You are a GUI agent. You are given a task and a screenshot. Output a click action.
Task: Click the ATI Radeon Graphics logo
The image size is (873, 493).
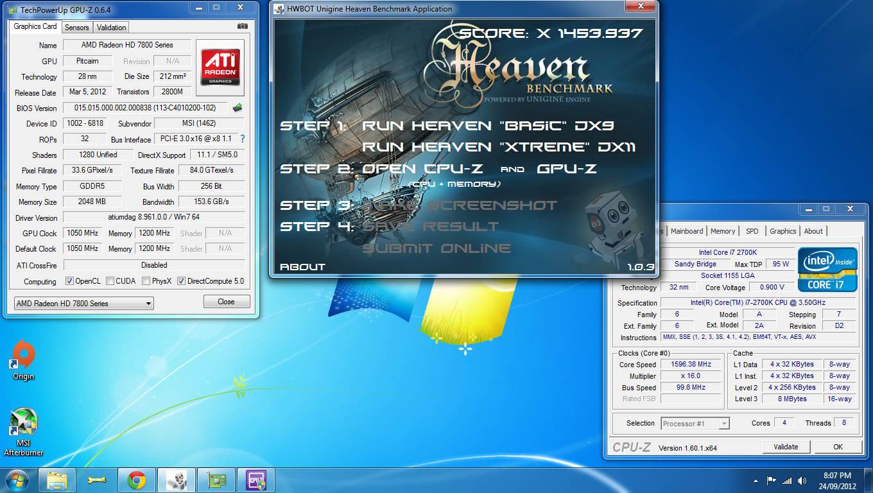click(x=220, y=68)
